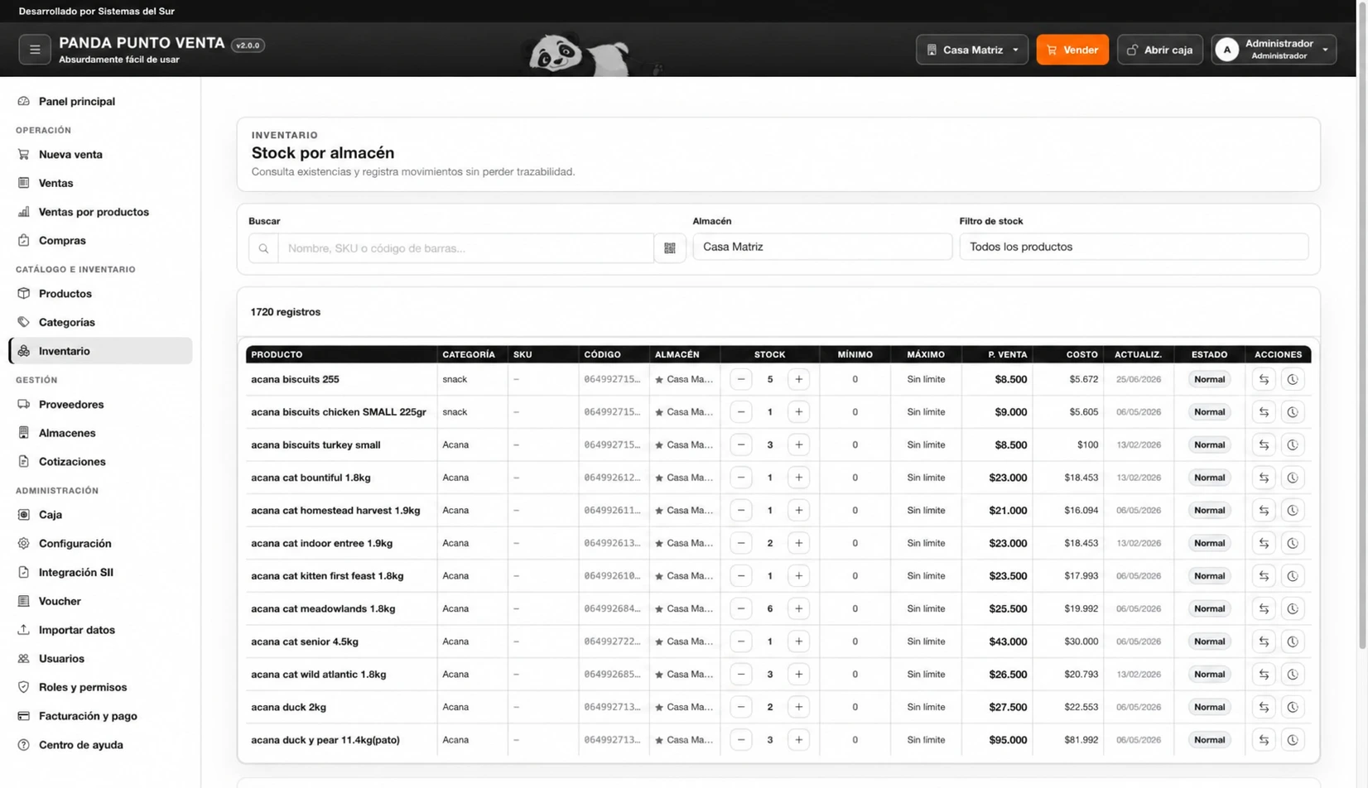
Task: Decrease stock for acana biscuits 255
Action: pyautogui.click(x=741, y=379)
